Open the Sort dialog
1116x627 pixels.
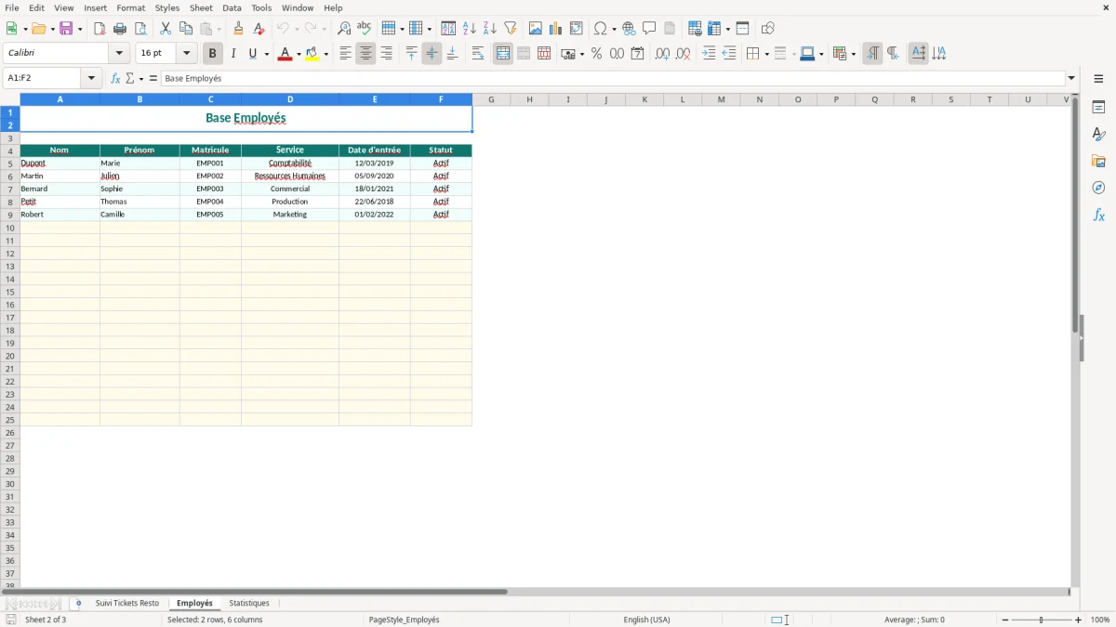coord(448,29)
